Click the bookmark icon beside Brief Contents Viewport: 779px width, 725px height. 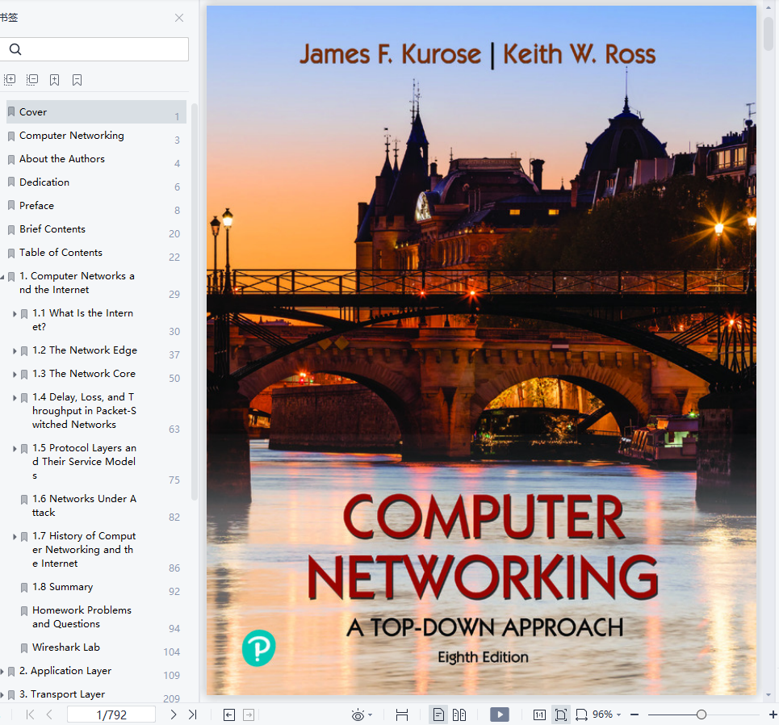[x=11, y=229]
